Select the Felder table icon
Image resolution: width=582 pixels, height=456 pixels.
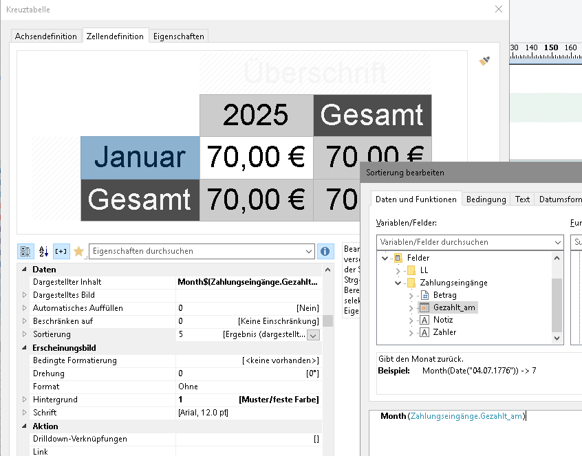(398, 258)
